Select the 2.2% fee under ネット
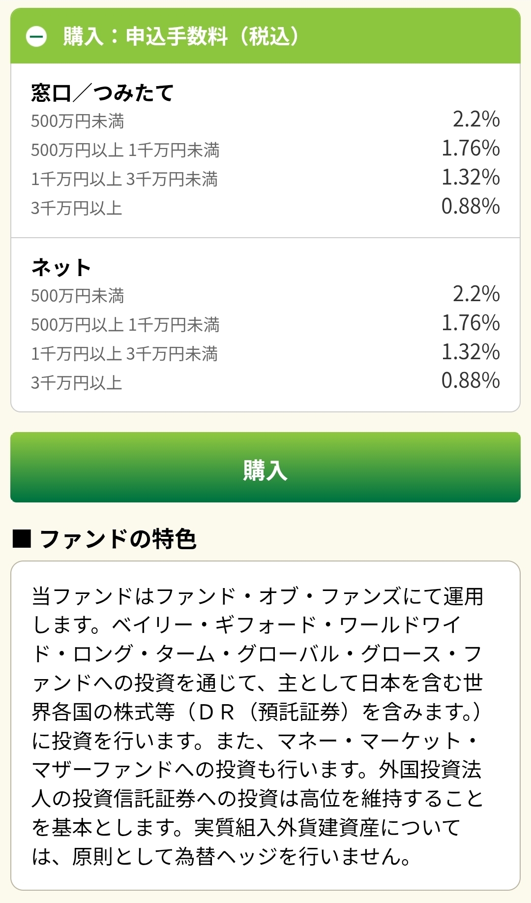Viewport: 531px width, 903px height. tap(476, 294)
